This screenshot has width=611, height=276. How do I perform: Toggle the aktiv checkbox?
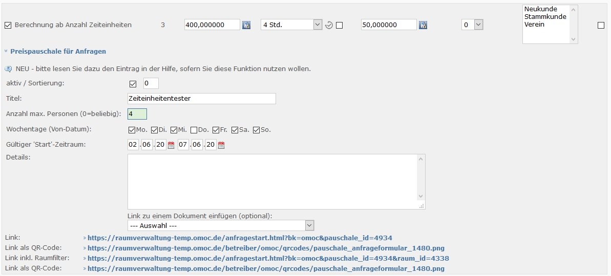point(133,84)
